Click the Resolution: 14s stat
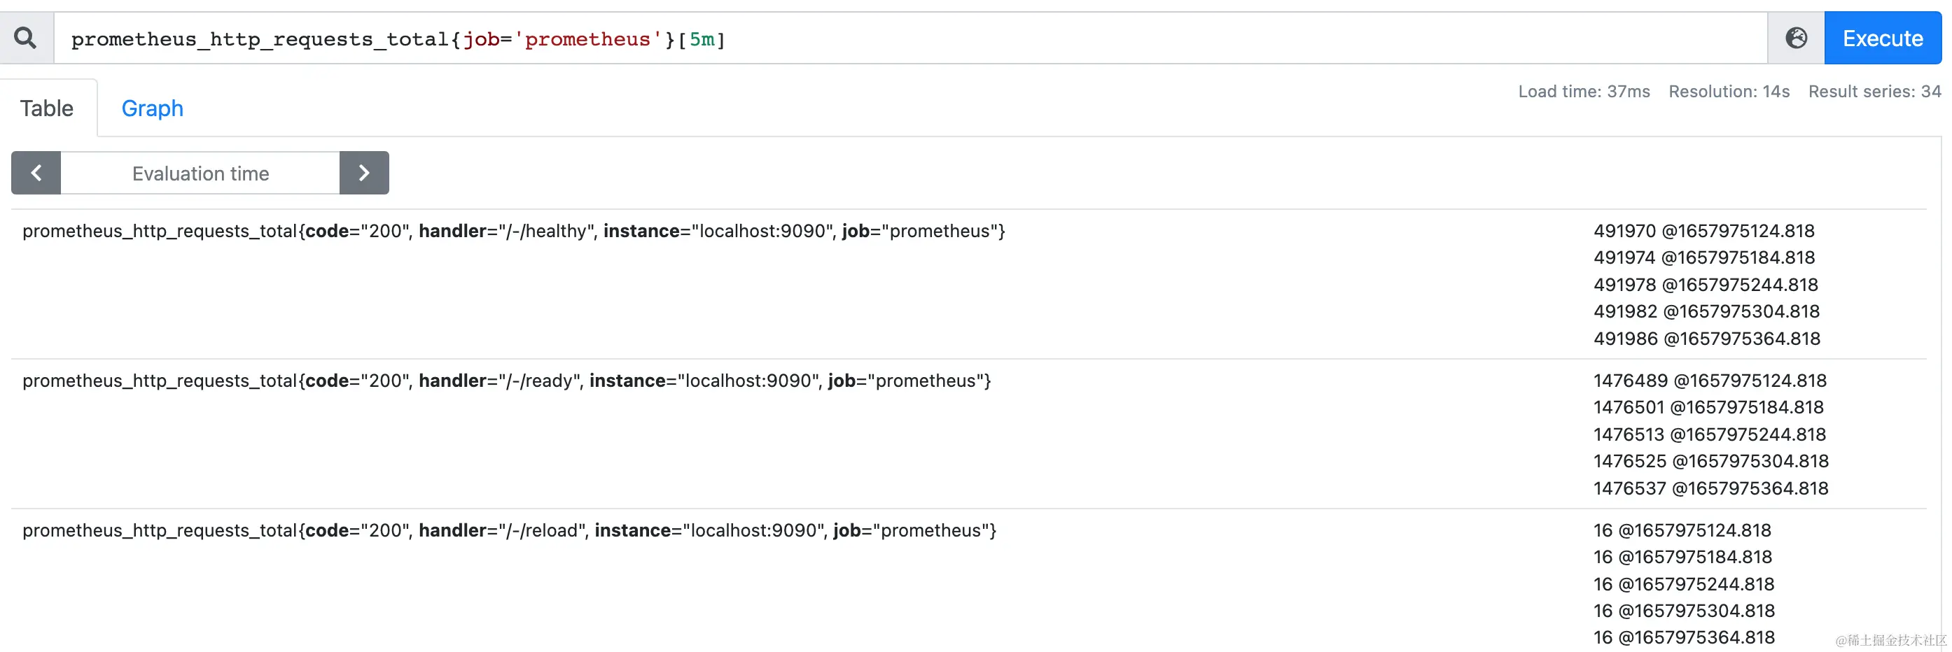 1729,92
